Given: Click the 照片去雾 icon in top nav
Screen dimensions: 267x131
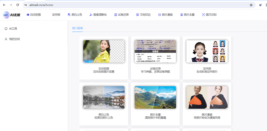Looking at the screenshot, I should click(182, 15).
